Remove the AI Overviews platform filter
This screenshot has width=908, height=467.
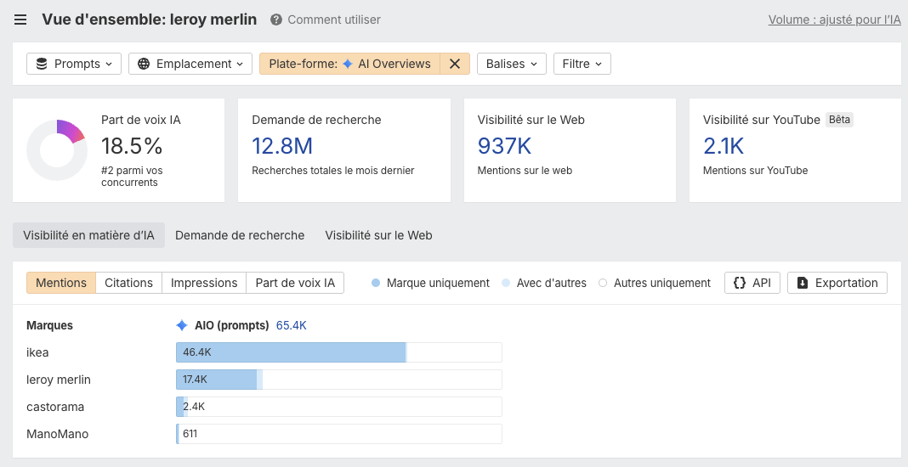pos(455,64)
